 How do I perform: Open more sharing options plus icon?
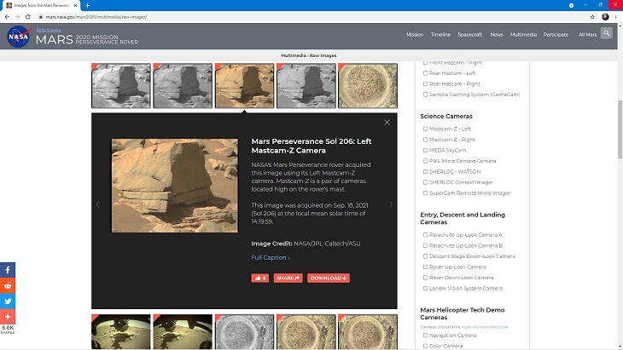tap(8, 316)
